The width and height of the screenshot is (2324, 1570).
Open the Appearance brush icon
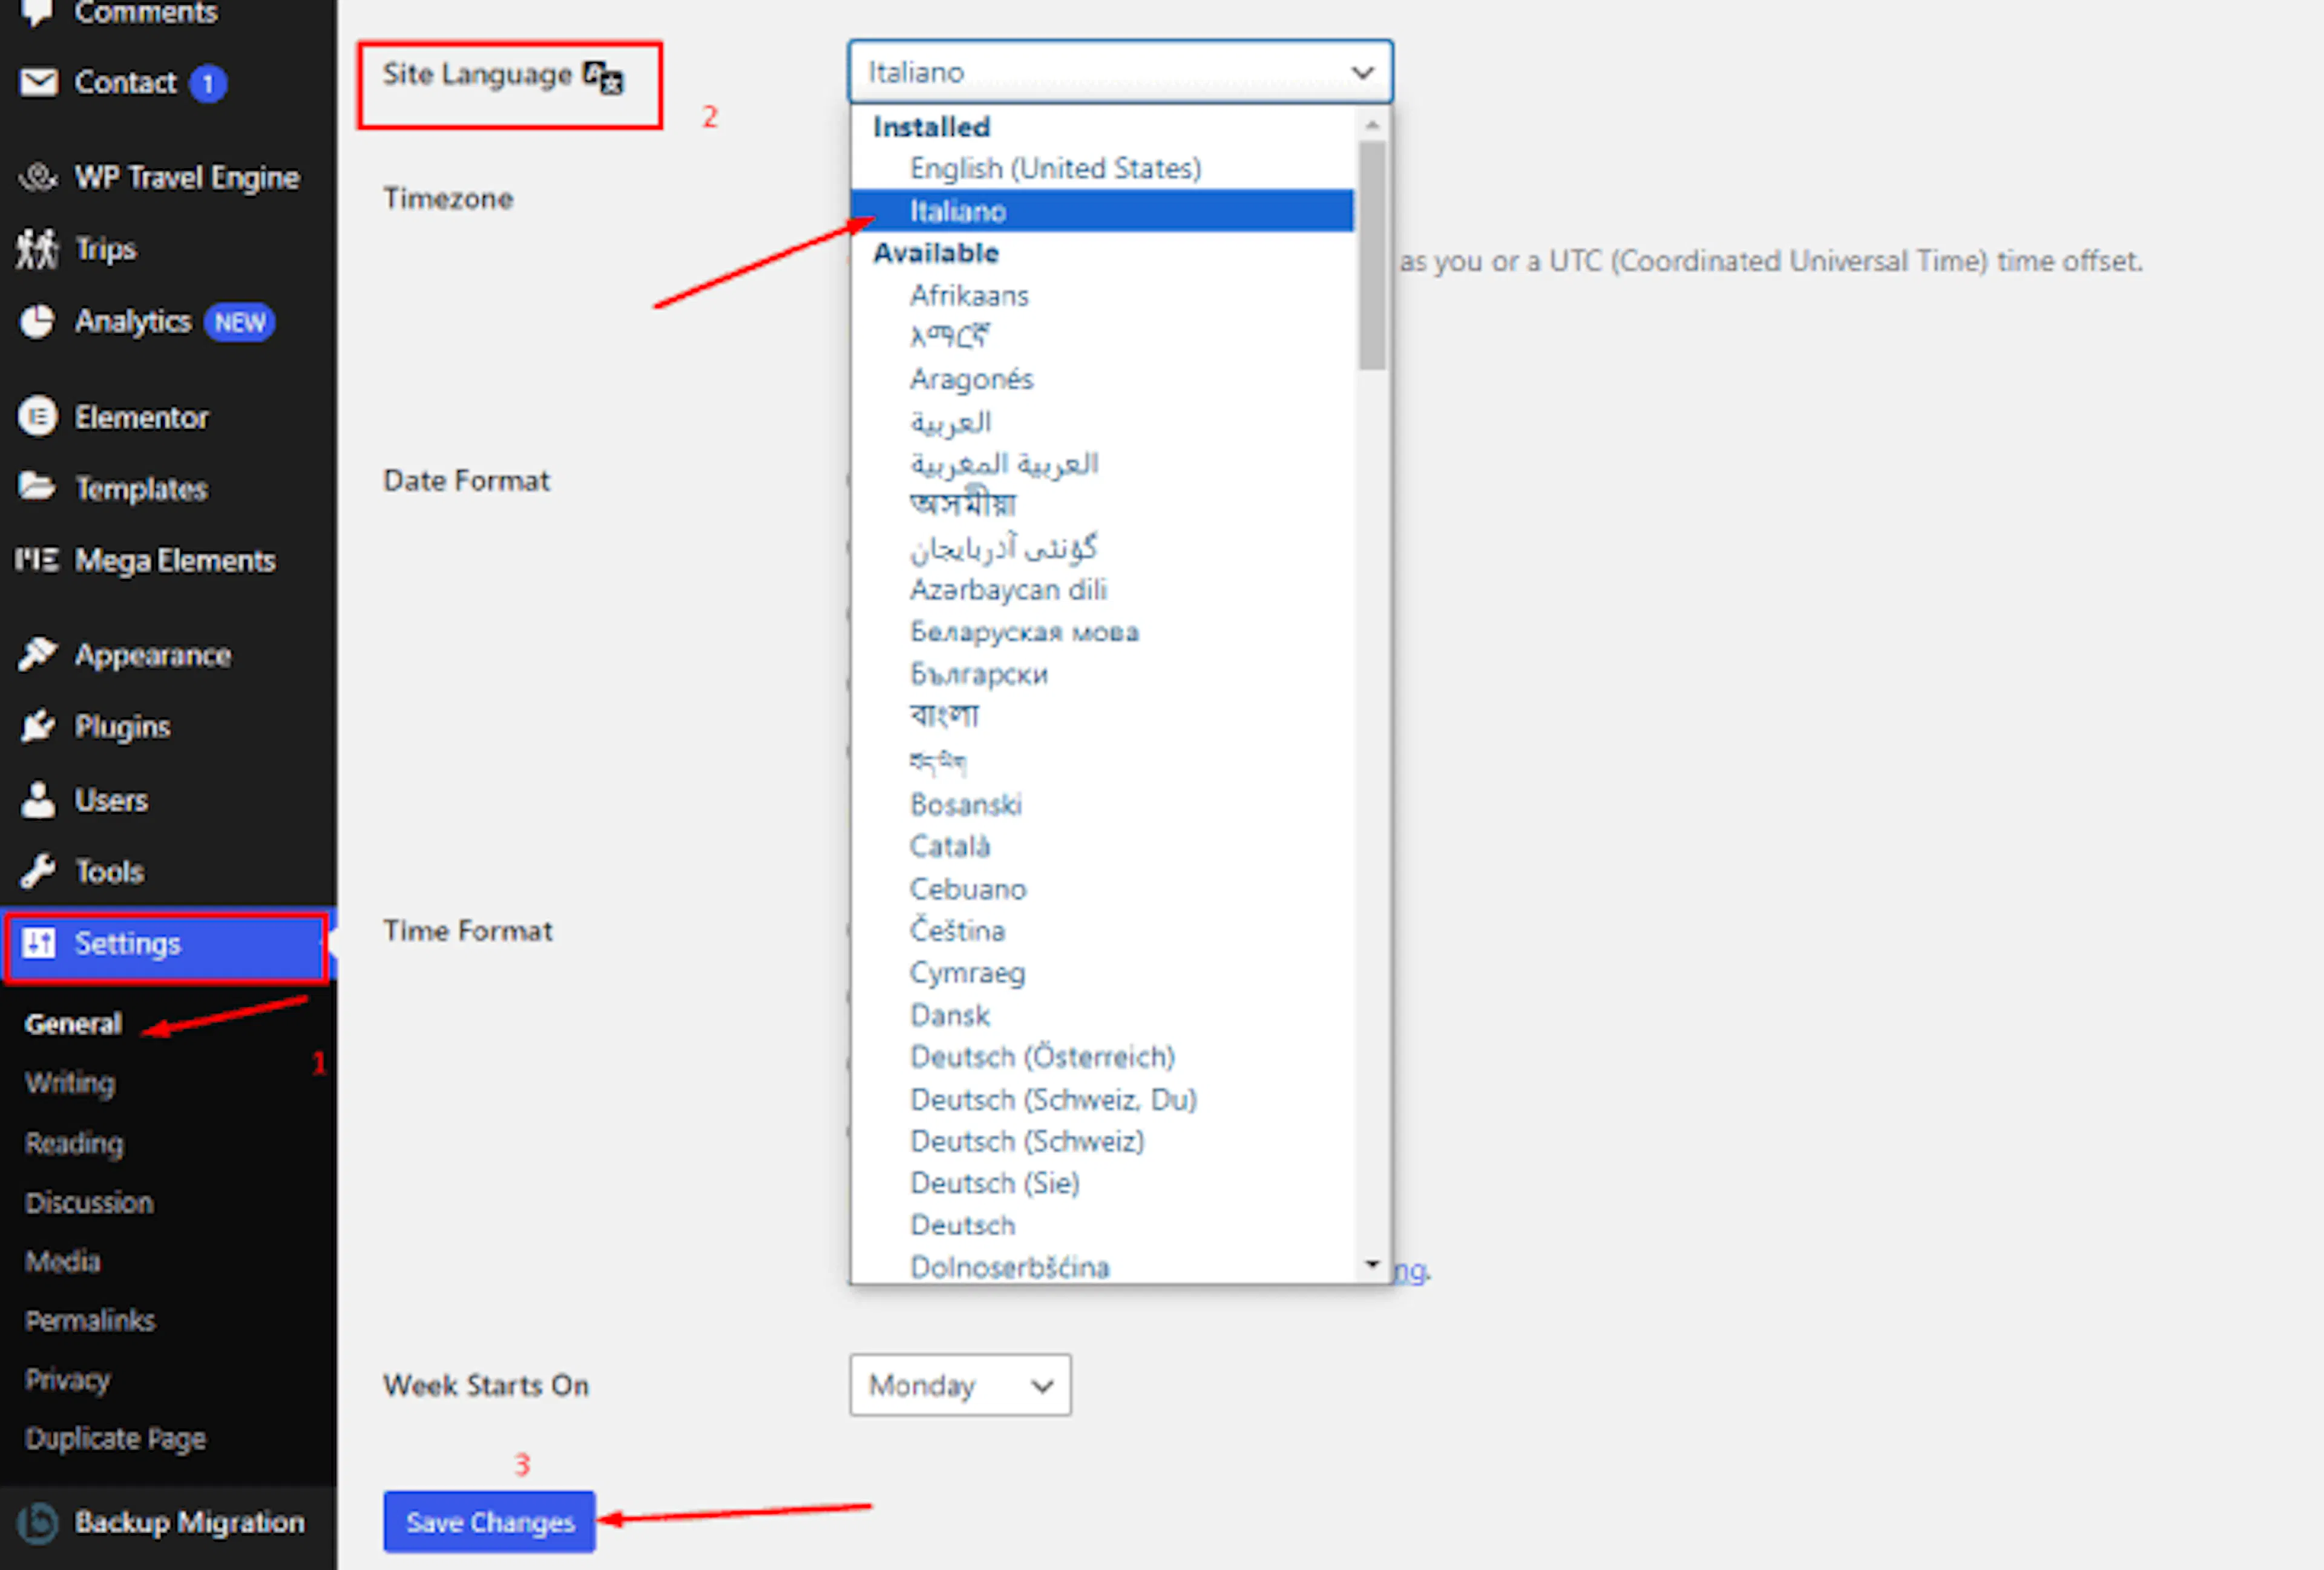(x=38, y=655)
